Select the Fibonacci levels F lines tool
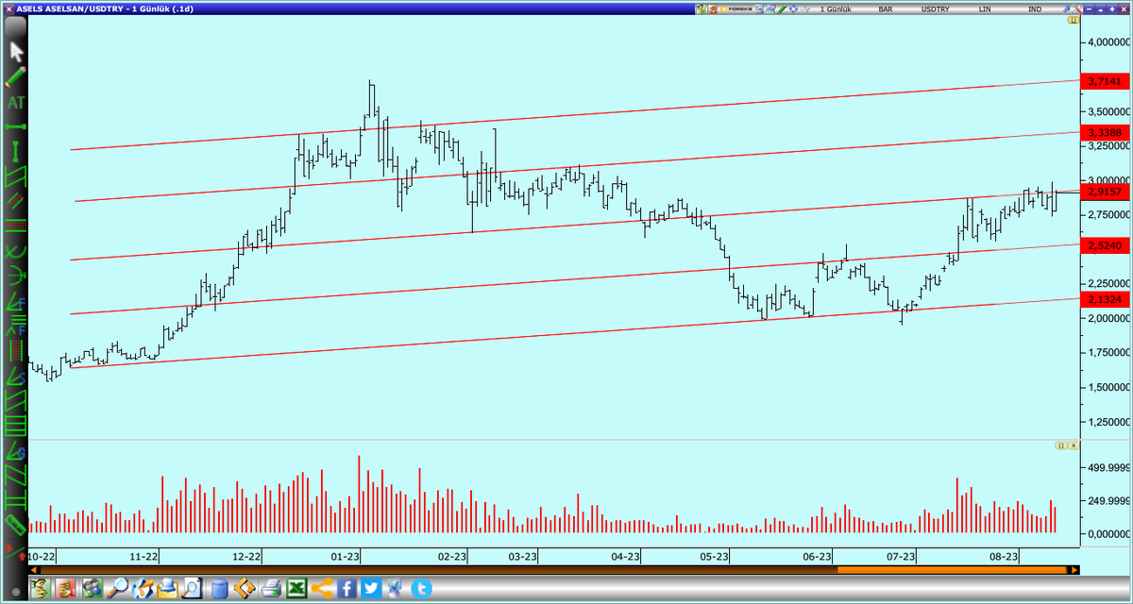 coord(16,326)
